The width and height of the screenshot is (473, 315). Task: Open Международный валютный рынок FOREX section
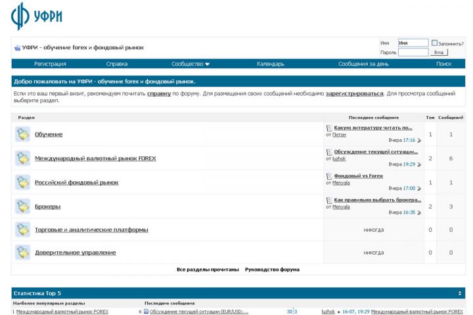[95, 159]
